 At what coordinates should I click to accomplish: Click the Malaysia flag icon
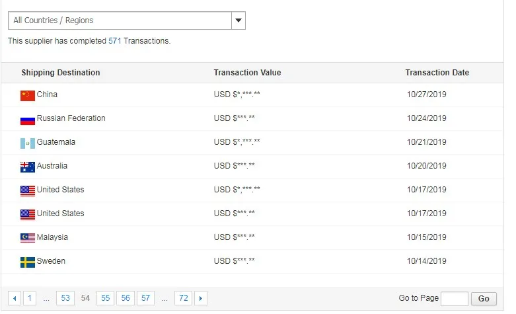[27, 238]
